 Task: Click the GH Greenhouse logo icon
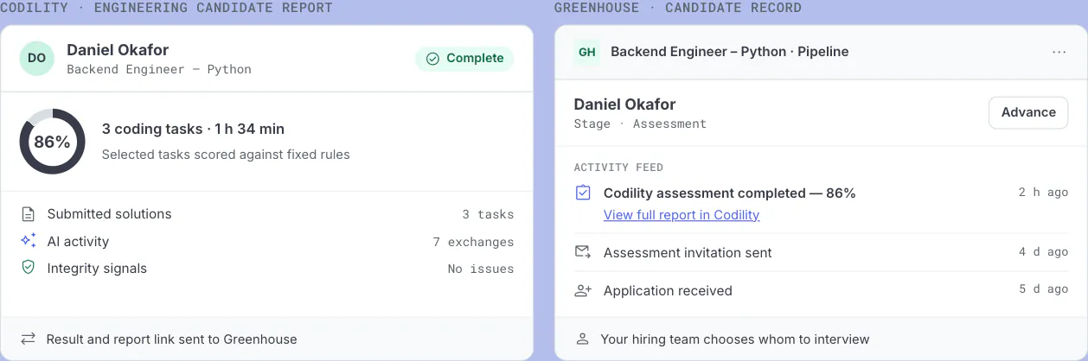click(587, 52)
